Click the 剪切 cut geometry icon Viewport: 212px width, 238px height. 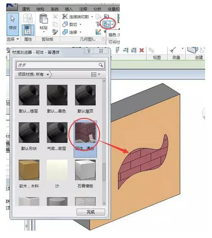(x=65, y=24)
